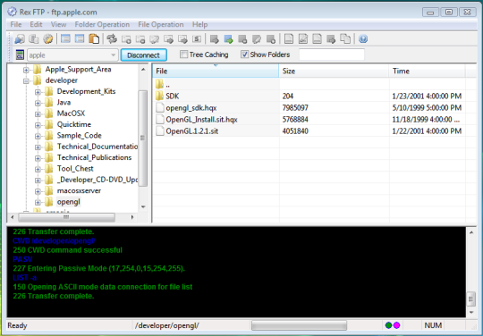Click the '250 CWD command successful' log line
The height and width of the screenshot is (336, 483).
[x=67, y=250]
